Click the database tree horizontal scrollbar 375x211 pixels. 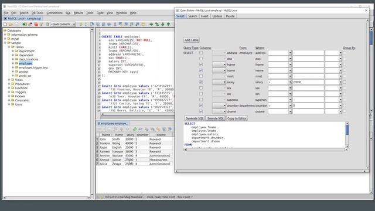[x=47, y=198]
